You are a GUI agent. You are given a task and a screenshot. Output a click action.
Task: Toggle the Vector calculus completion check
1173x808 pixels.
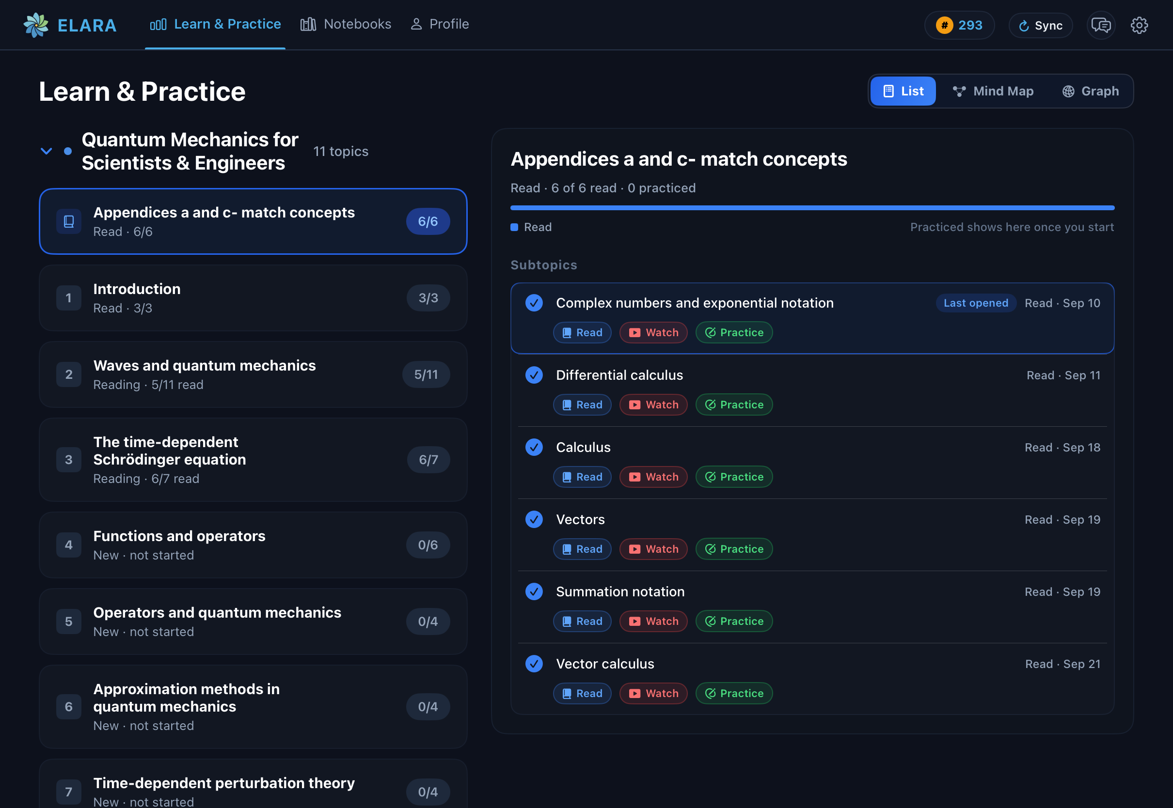pos(534,664)
